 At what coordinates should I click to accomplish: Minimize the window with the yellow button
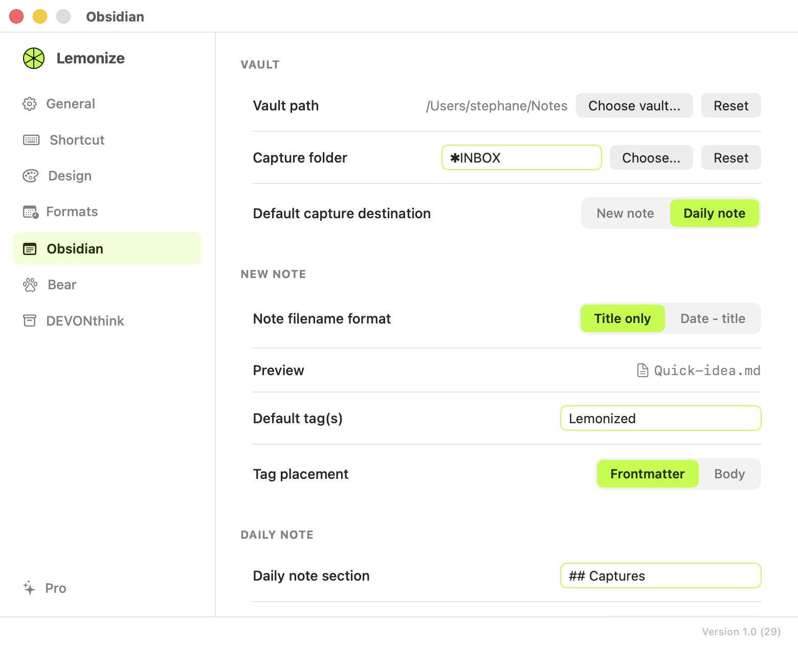40,16
